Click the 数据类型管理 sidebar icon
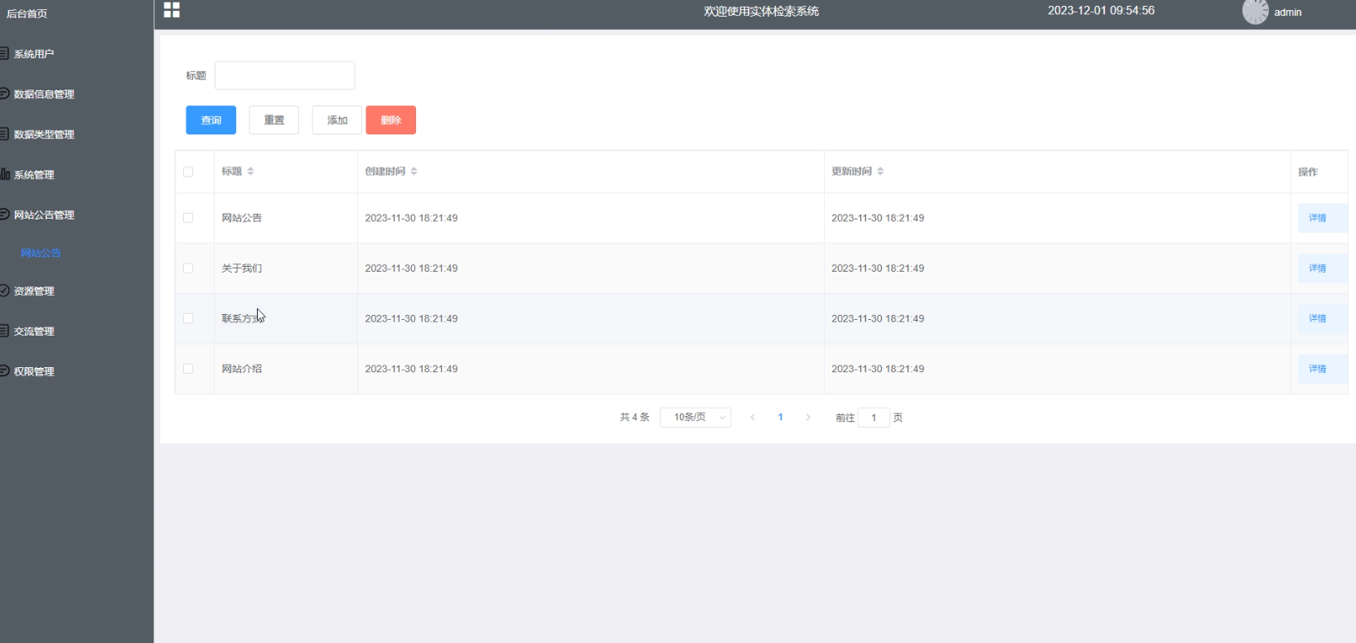1356x643 pixels. click(4, 134)
